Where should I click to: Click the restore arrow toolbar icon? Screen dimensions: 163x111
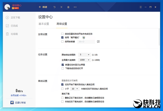tap(55, 7)
